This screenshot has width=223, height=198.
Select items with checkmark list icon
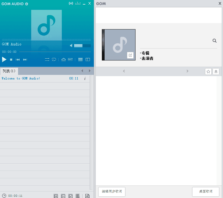[x=70, y=196]
